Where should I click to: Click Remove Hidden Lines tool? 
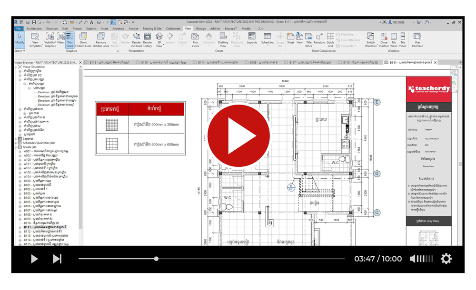101,40
